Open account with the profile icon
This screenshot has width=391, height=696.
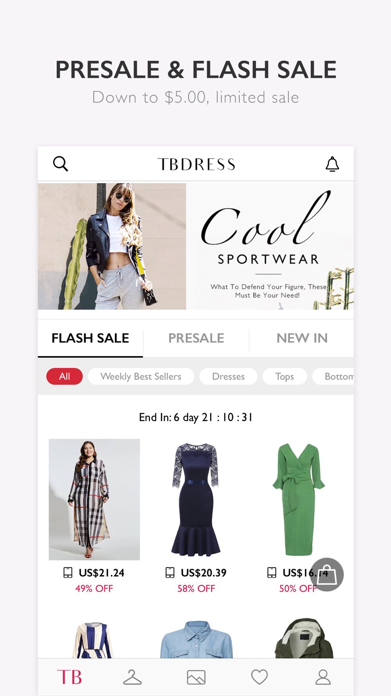[323, 677]
